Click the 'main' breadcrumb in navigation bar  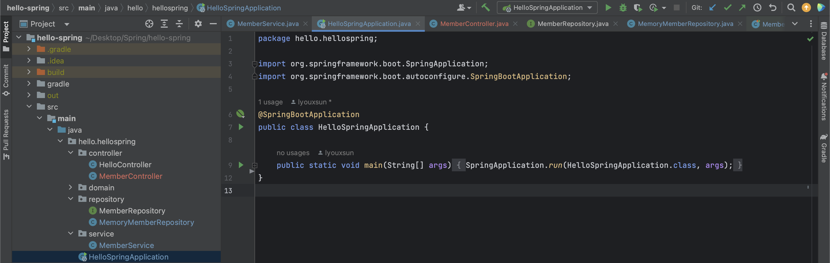point(87,8)
